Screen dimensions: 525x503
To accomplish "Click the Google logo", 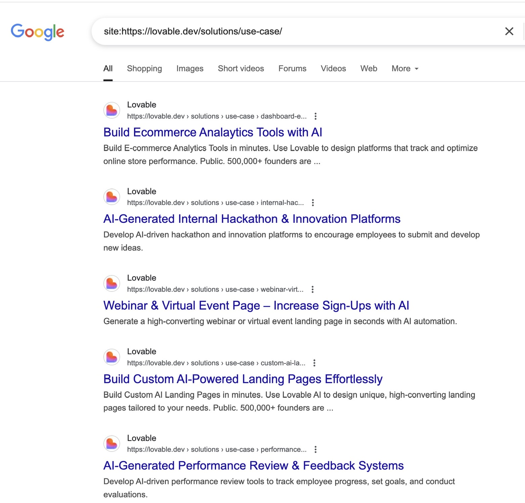I will tap(37, 32).
